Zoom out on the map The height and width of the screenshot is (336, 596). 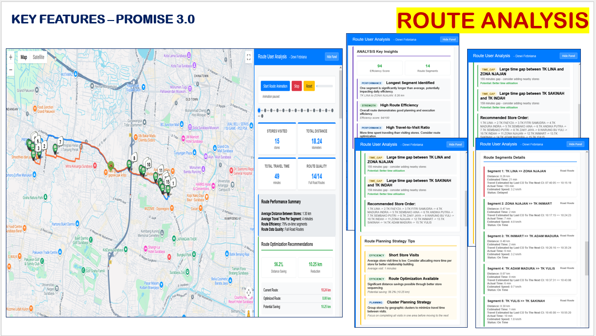[11, 69]
